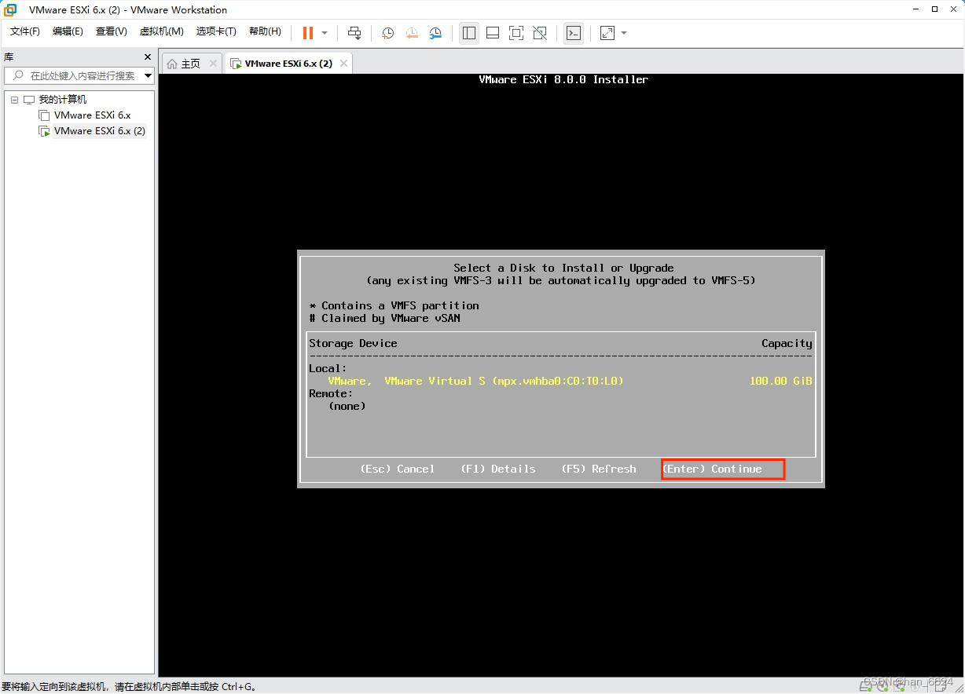The image size is (965, 694).
Task: Click the VMware ESXi 8.0.0 Installer title
Action: tap(563, 79)
